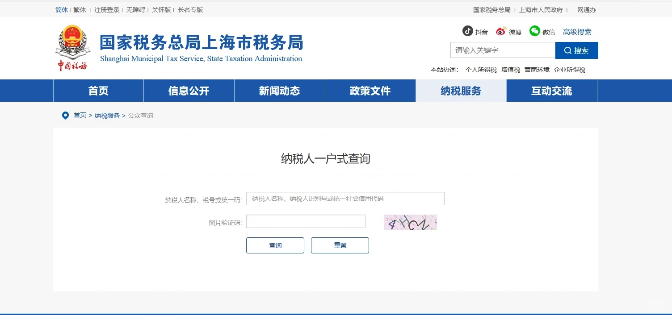Click the Douyin (抖音) icon
This screenshot has height=315, width=672.
click(467, 31)
